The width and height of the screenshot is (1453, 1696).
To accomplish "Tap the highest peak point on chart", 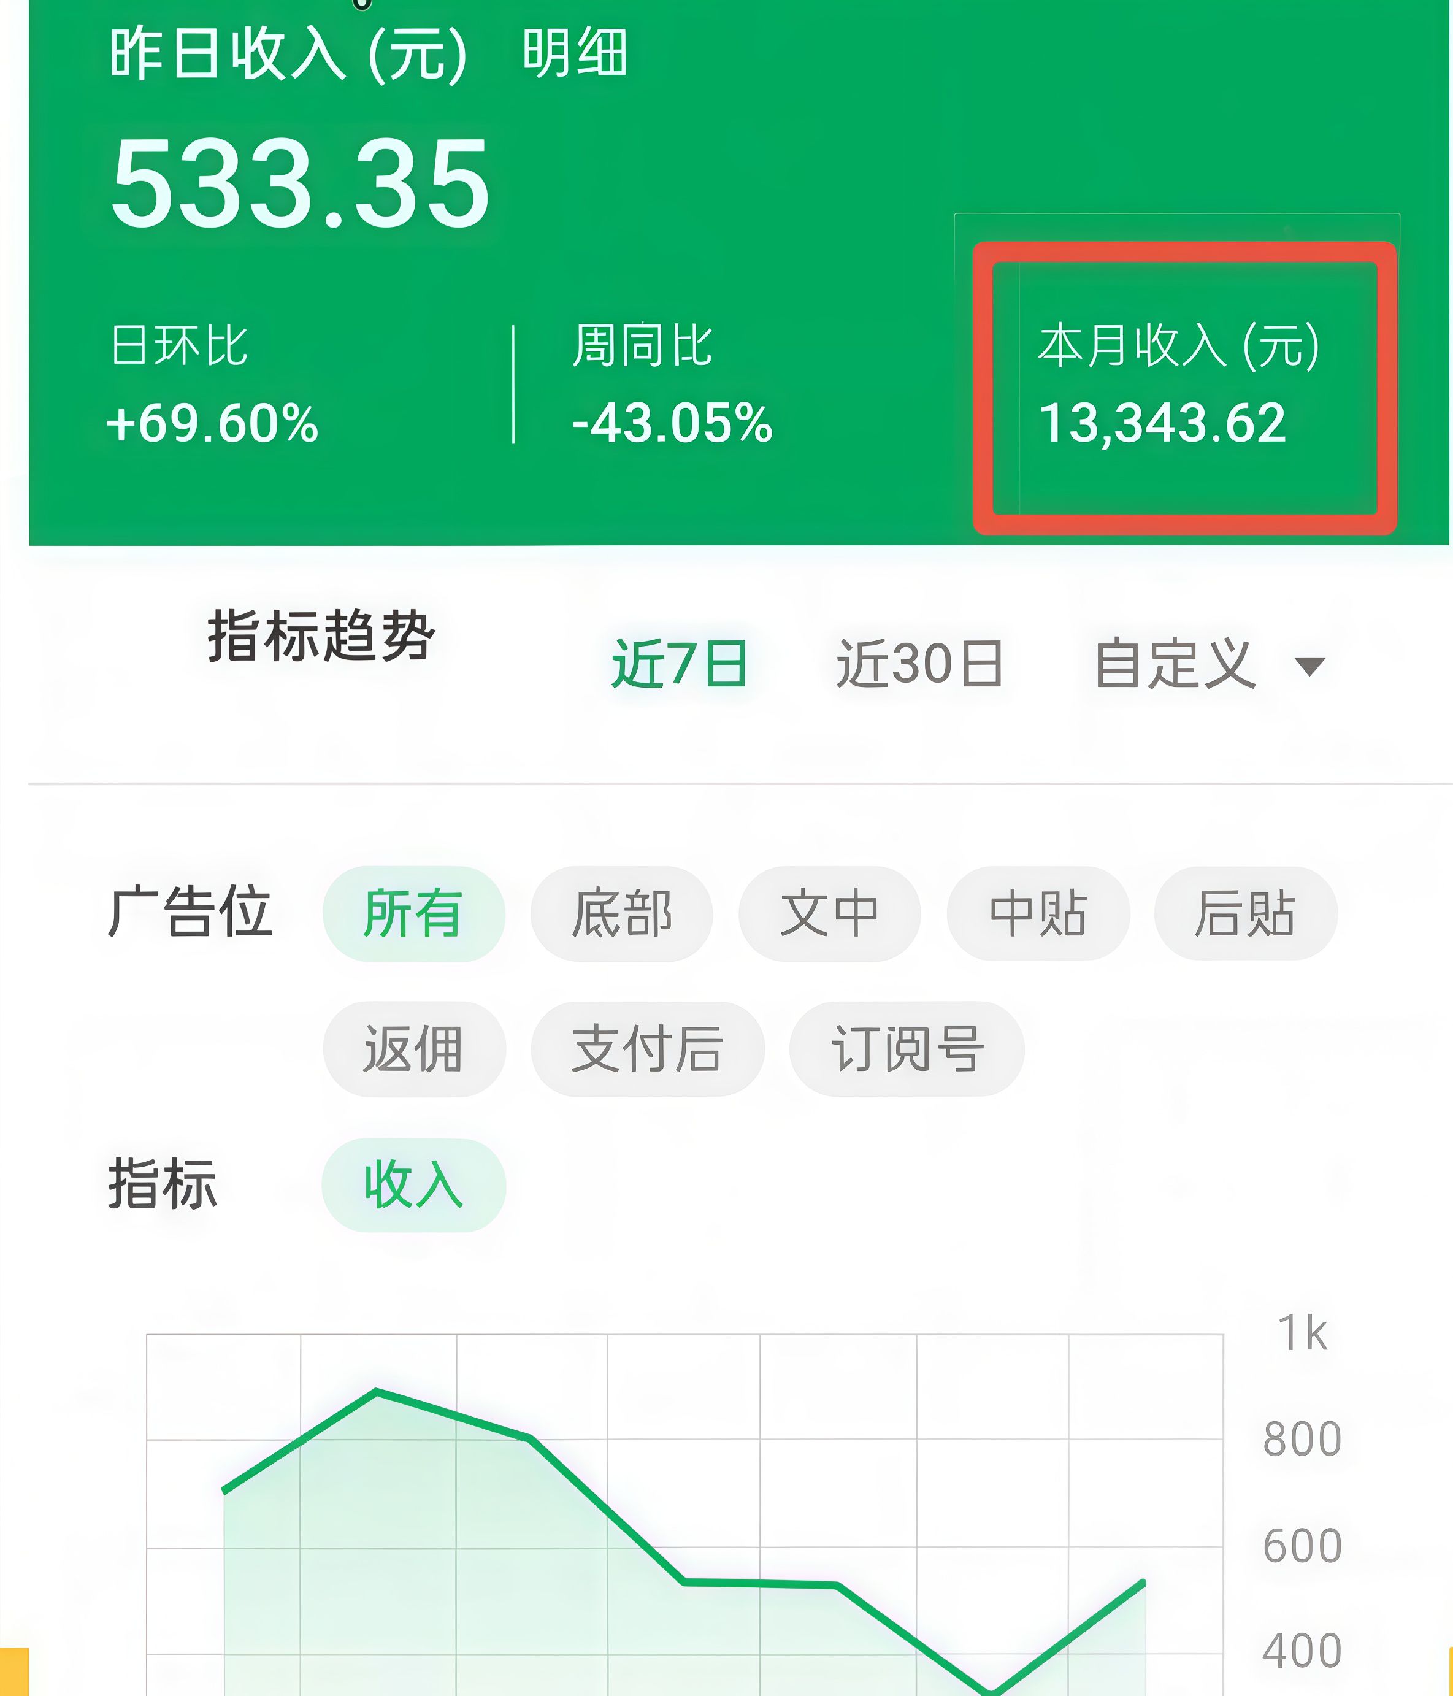I will coord(377,1391).
